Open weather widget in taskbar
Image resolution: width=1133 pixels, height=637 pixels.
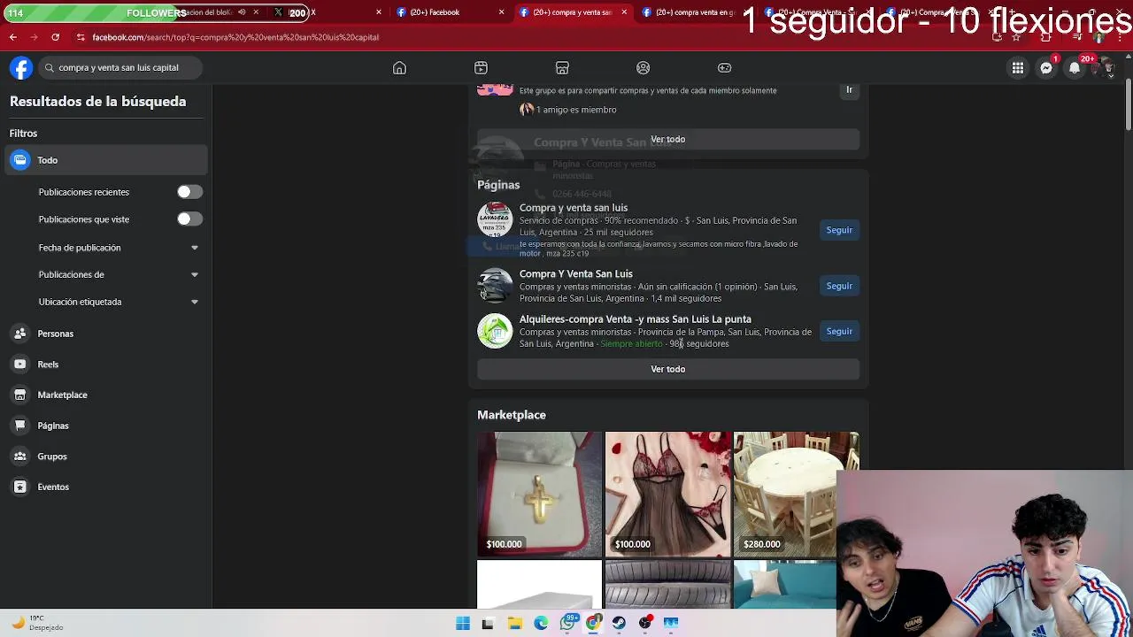(x=35, y=623)
